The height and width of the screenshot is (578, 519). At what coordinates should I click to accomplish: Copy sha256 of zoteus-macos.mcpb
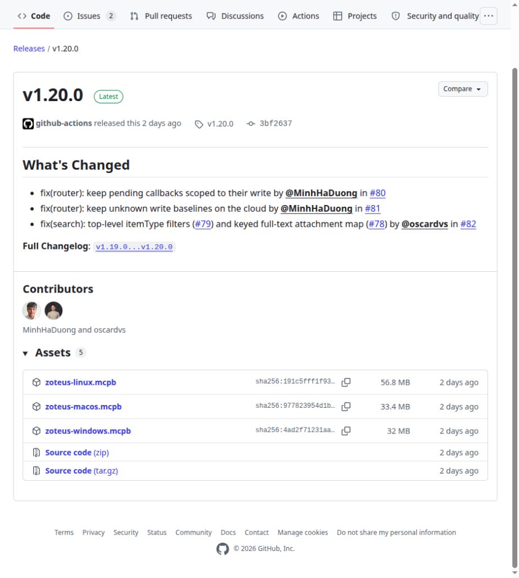coord(346,407)
